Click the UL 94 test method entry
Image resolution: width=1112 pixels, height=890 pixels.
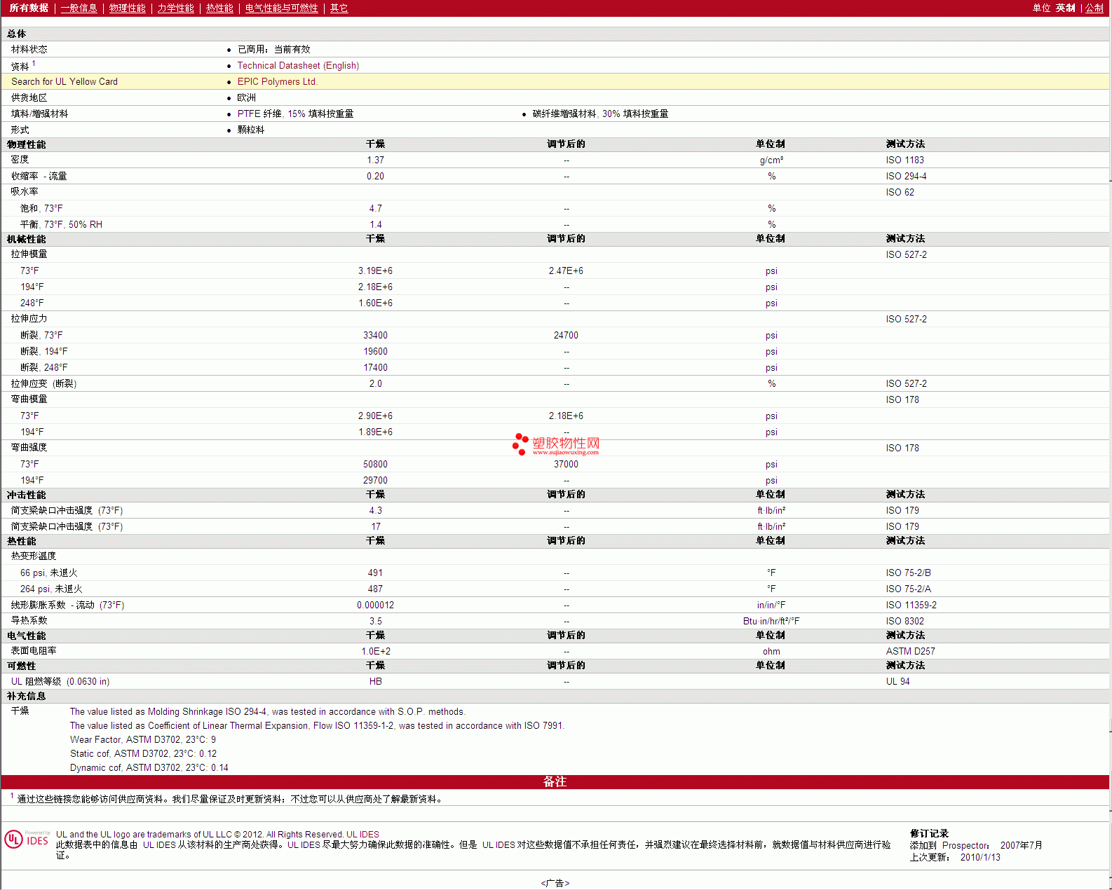click(897, 682)
